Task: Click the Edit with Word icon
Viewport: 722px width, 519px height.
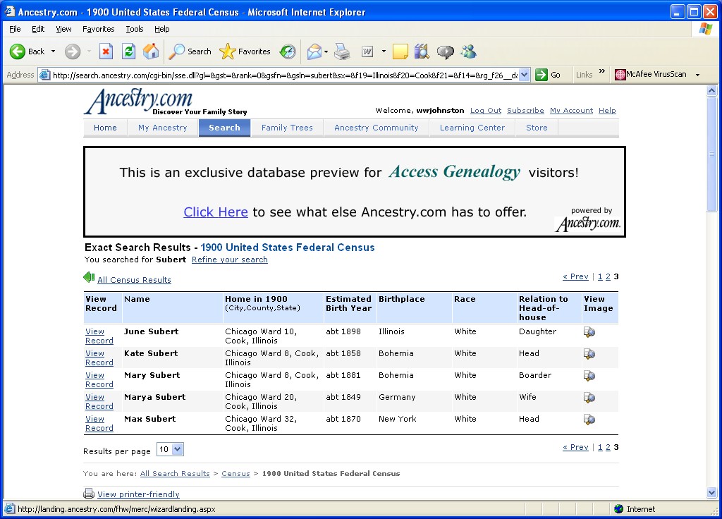Action: (367, 51)
